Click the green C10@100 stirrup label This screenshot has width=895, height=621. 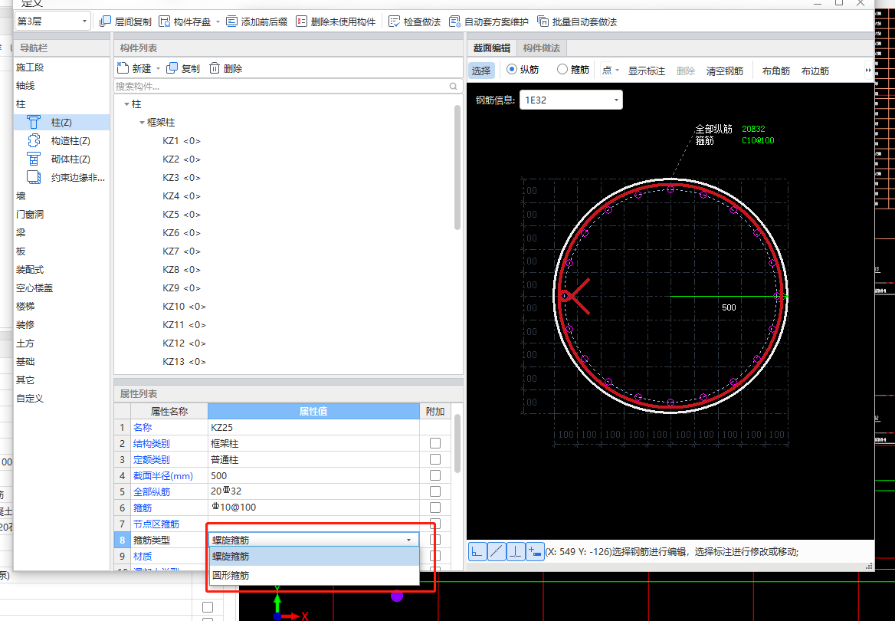[758, 140]
